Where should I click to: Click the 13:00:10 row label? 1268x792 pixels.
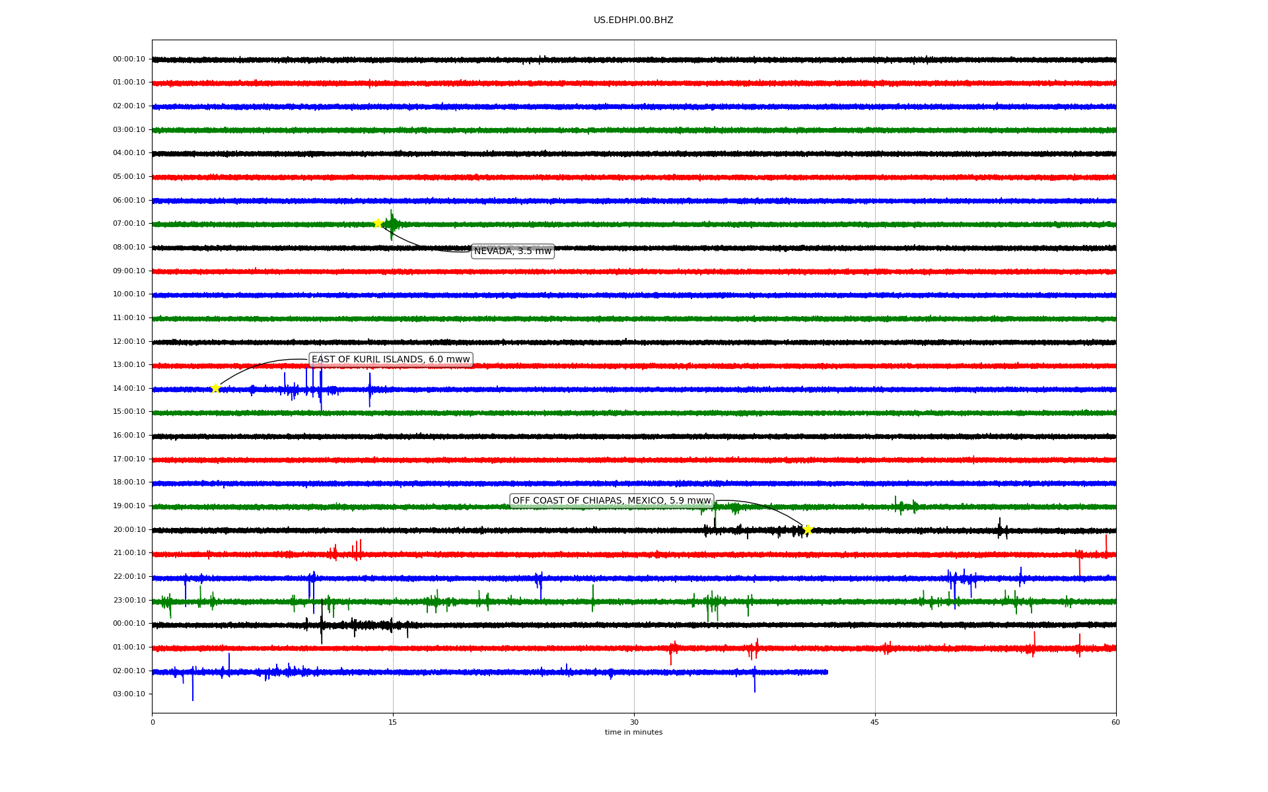pyautogui.click(x=129, y=365)
